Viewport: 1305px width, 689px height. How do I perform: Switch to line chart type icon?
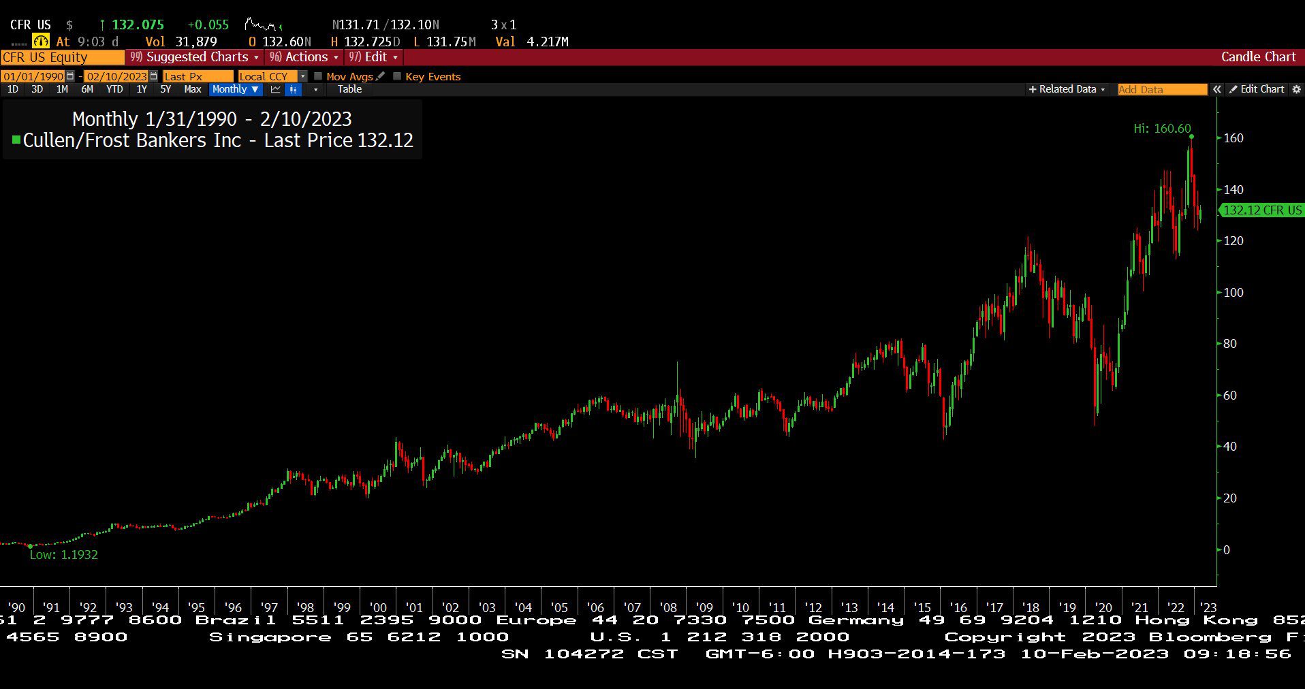tap(276, 89)
